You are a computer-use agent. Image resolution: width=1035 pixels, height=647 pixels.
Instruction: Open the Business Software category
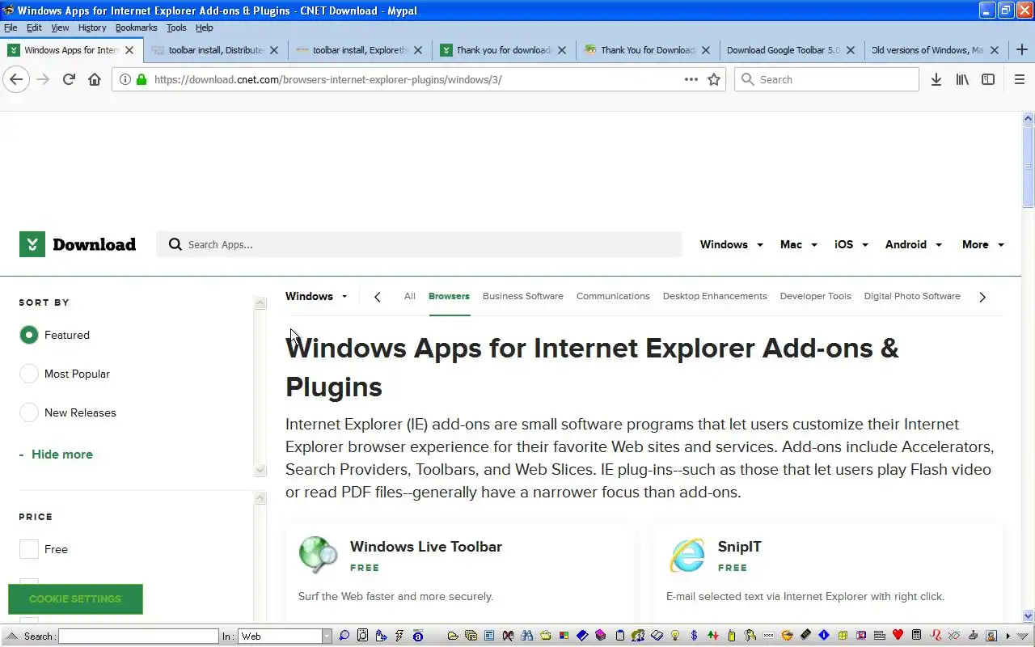(523, 296)
